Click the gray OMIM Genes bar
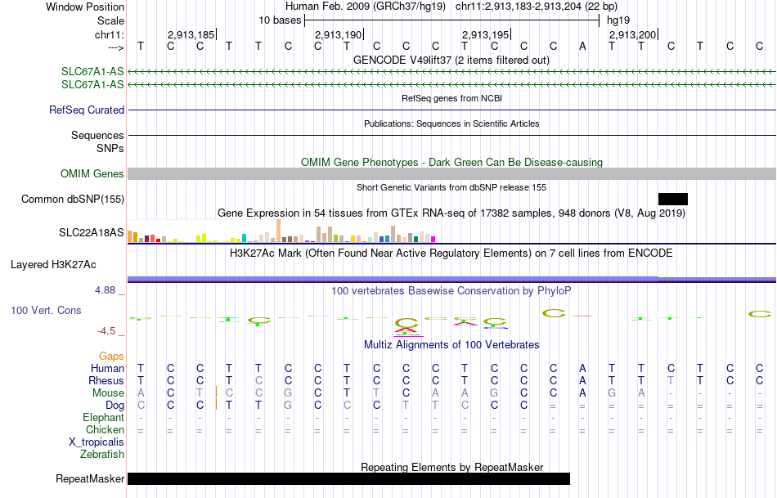The width and height of the screenshot is (777, 498). pyautogui.click(x=452, y=174)
